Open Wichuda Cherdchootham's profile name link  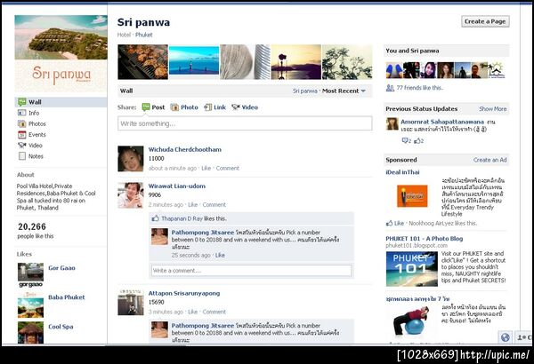185,149
